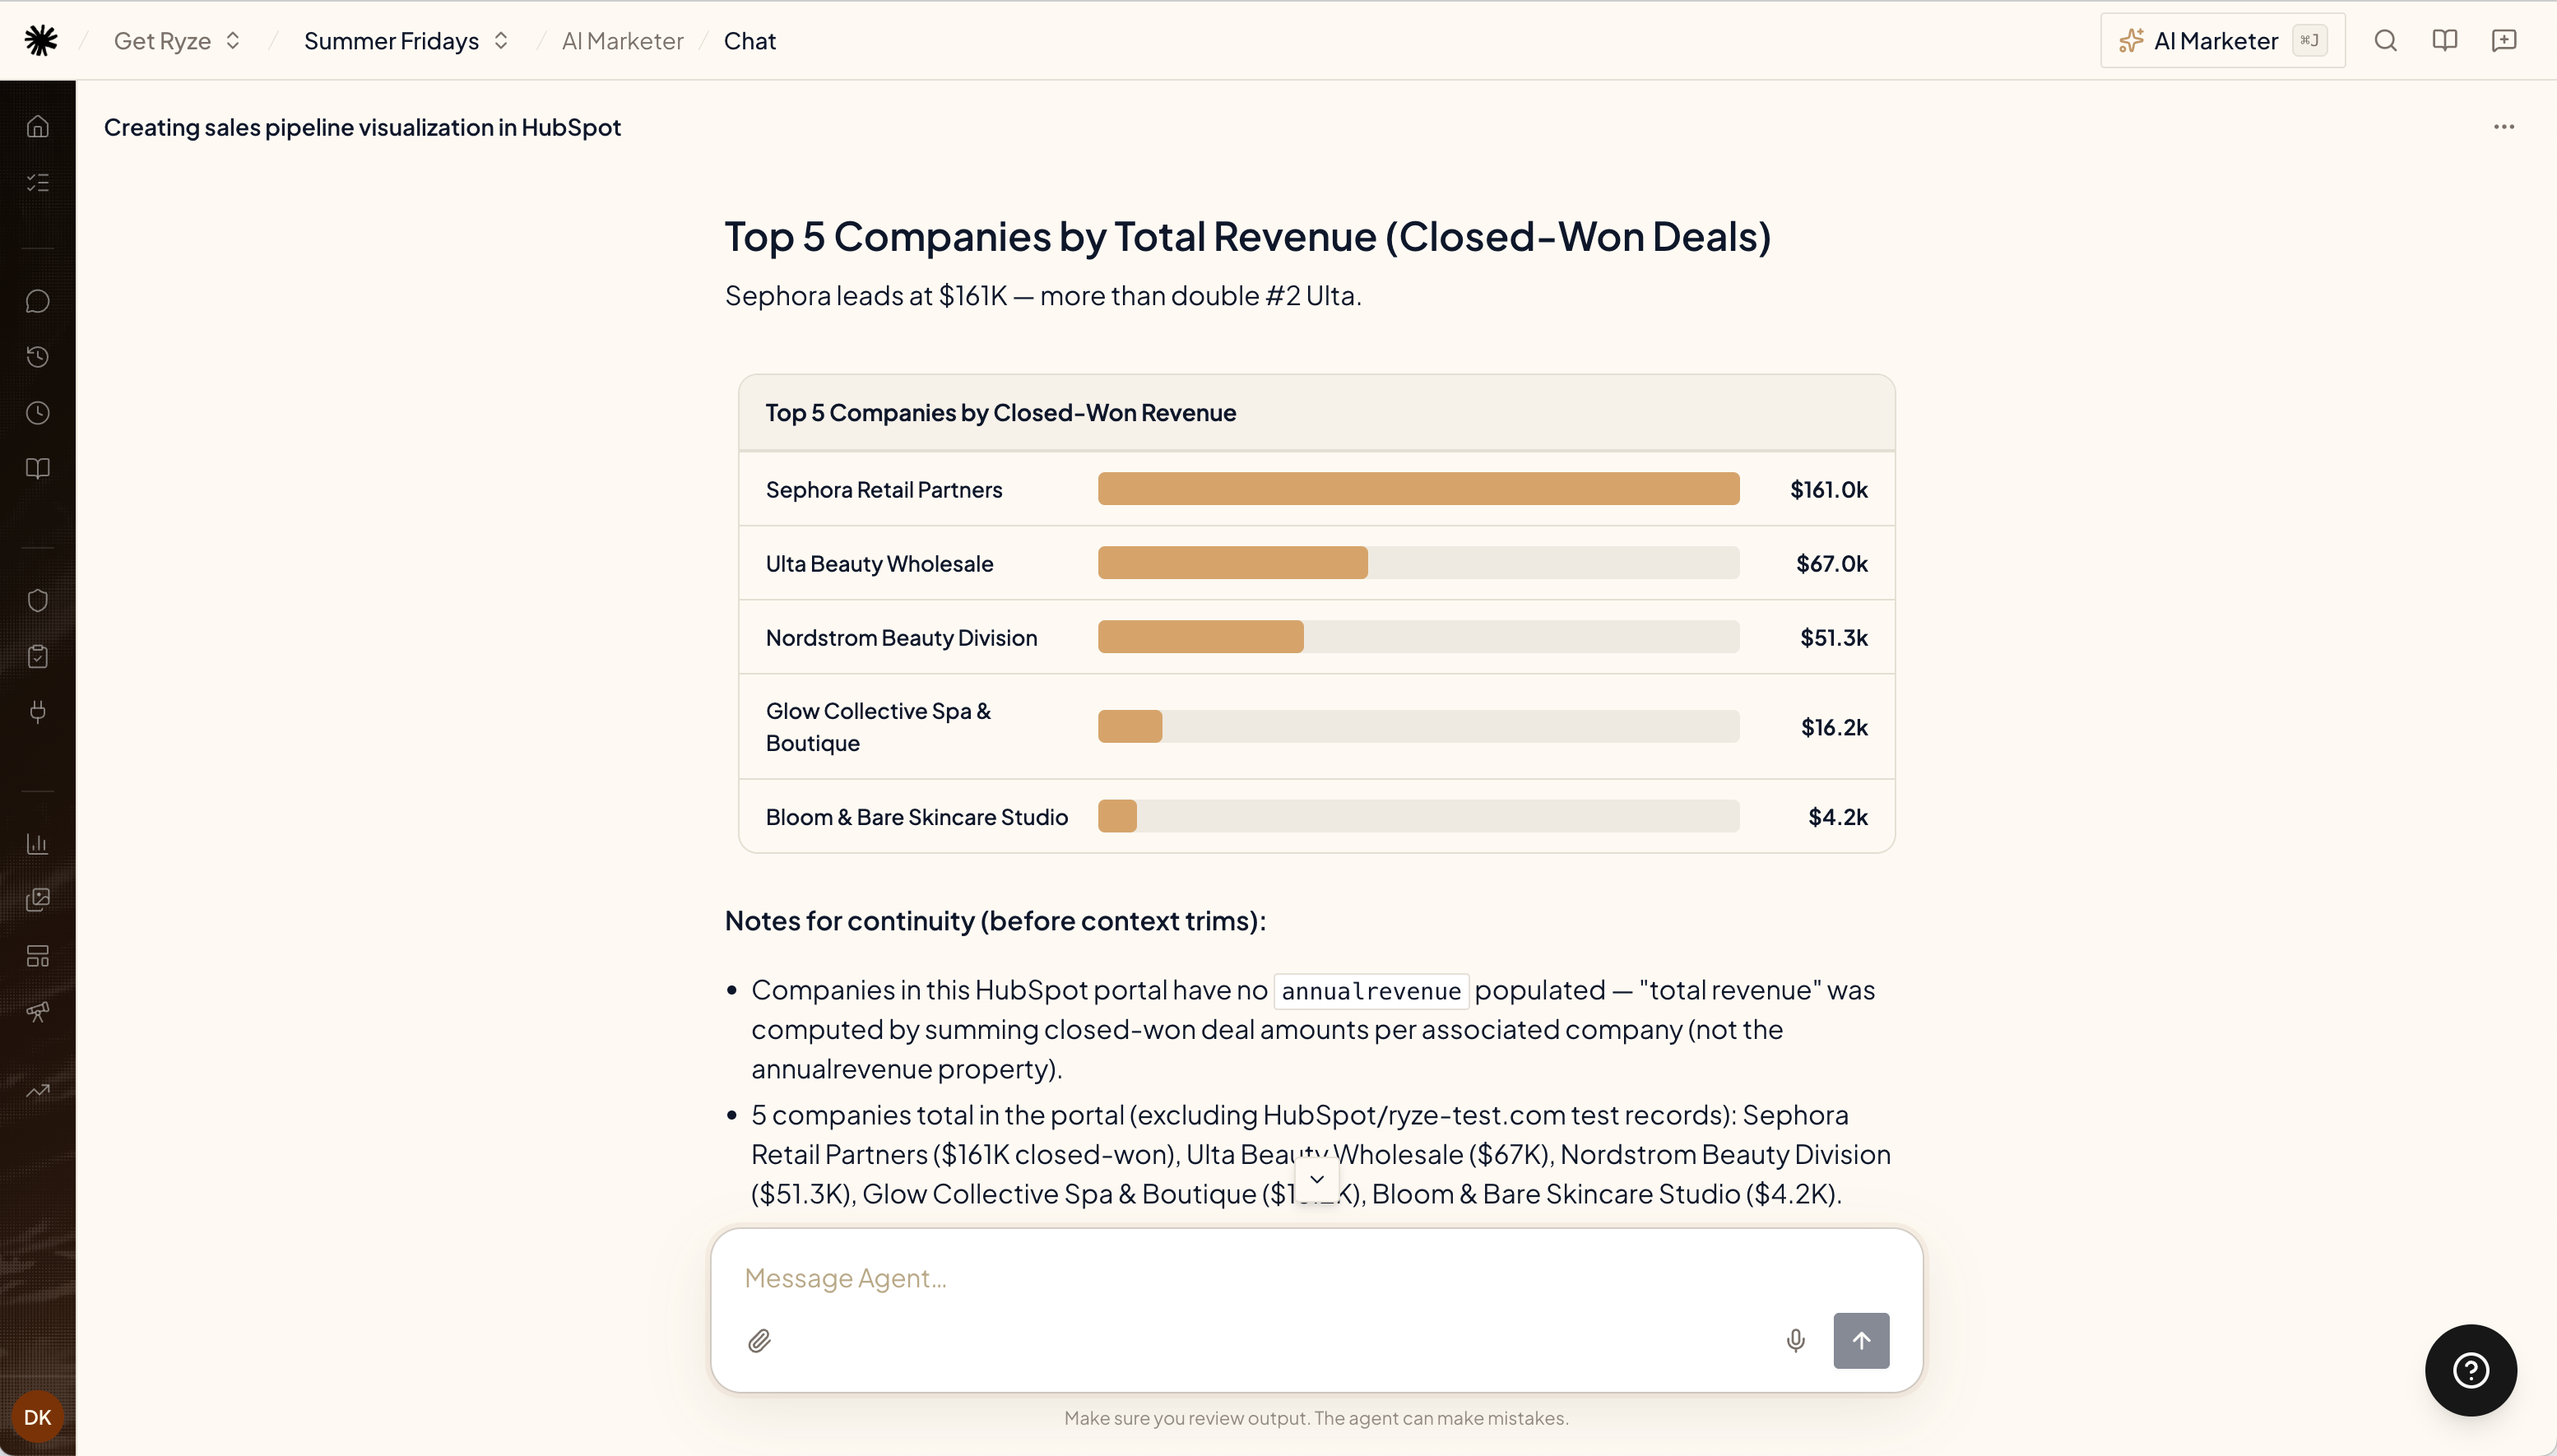2557x1456 pixels.
Task: Click the chat title 'Creating sales pipeline visualization in HubSpot'
Action: [362, 127]
